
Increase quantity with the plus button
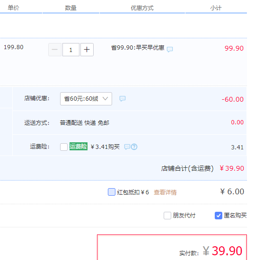[87, 50]
